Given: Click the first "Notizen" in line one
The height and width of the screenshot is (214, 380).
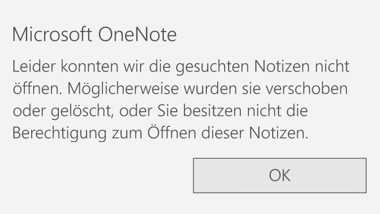Looking at the screenshot, I should pos(282,66).
